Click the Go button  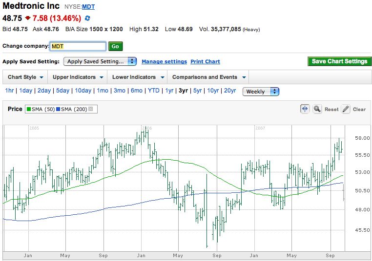click(x=115, y=46)
